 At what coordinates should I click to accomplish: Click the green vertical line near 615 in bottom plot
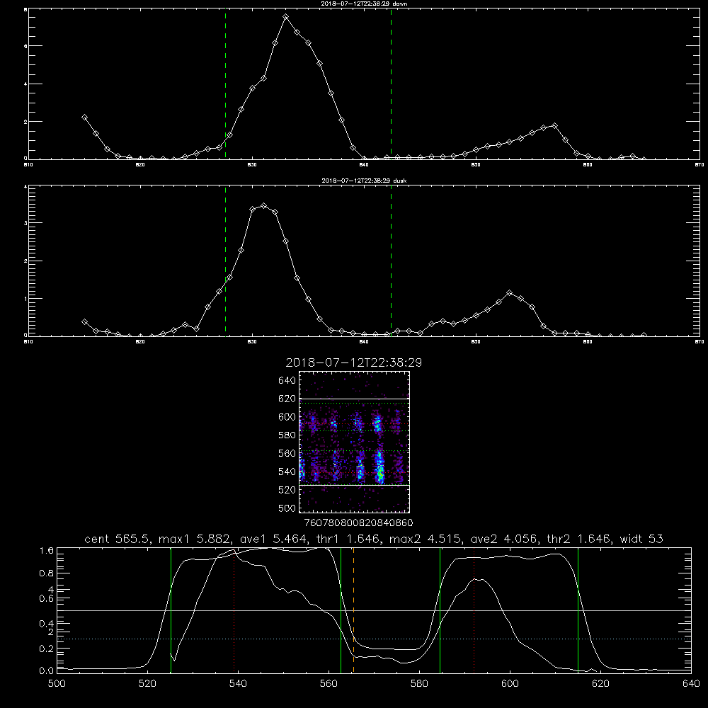[x=578, y=610]
